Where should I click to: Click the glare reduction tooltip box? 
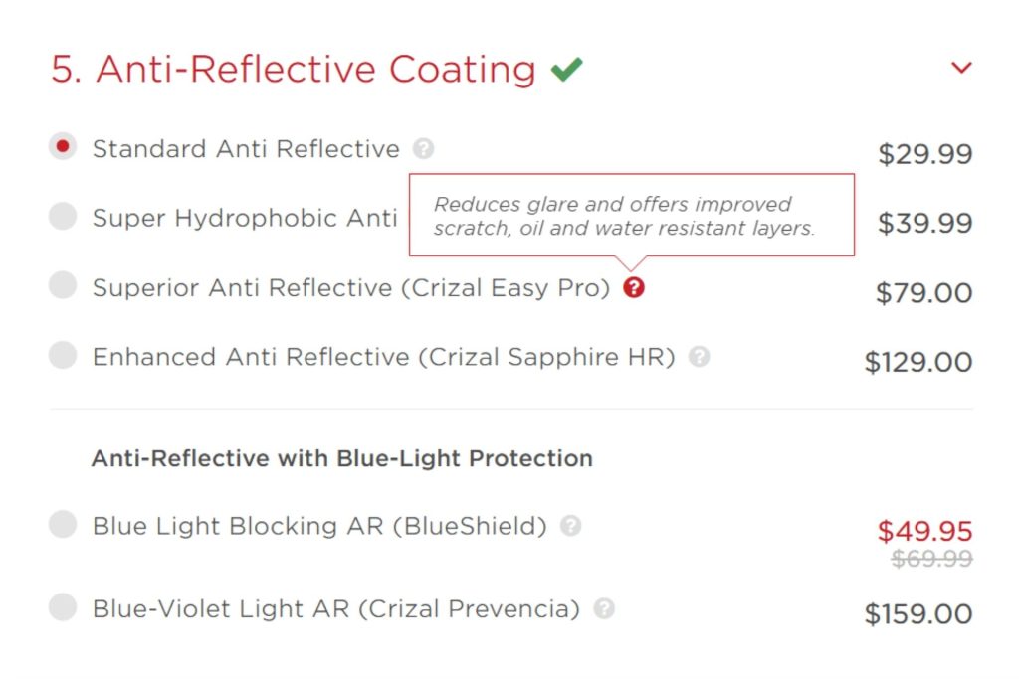[x=630, y=214]
